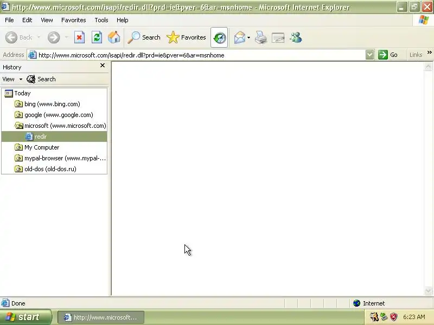434x325 pixels.
Task: Expand the Links chevron overflow
Action: [429, 52]
